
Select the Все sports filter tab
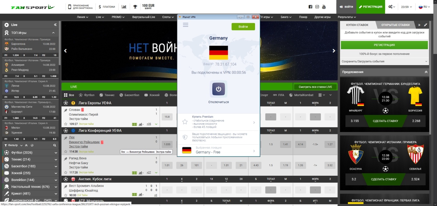(x=69, y=95)
